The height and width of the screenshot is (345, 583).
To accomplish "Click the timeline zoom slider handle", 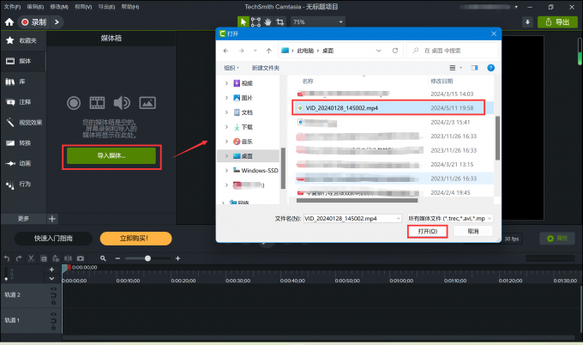I will (x=148, y=258).
